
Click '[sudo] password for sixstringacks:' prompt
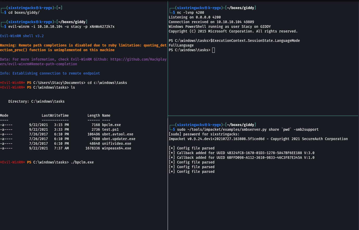(x=204, y=134)
